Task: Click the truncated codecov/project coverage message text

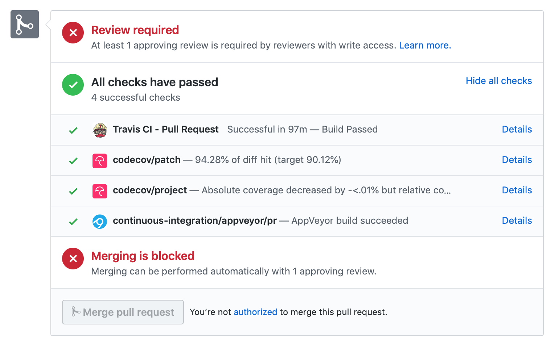Action: pos(326,190)
